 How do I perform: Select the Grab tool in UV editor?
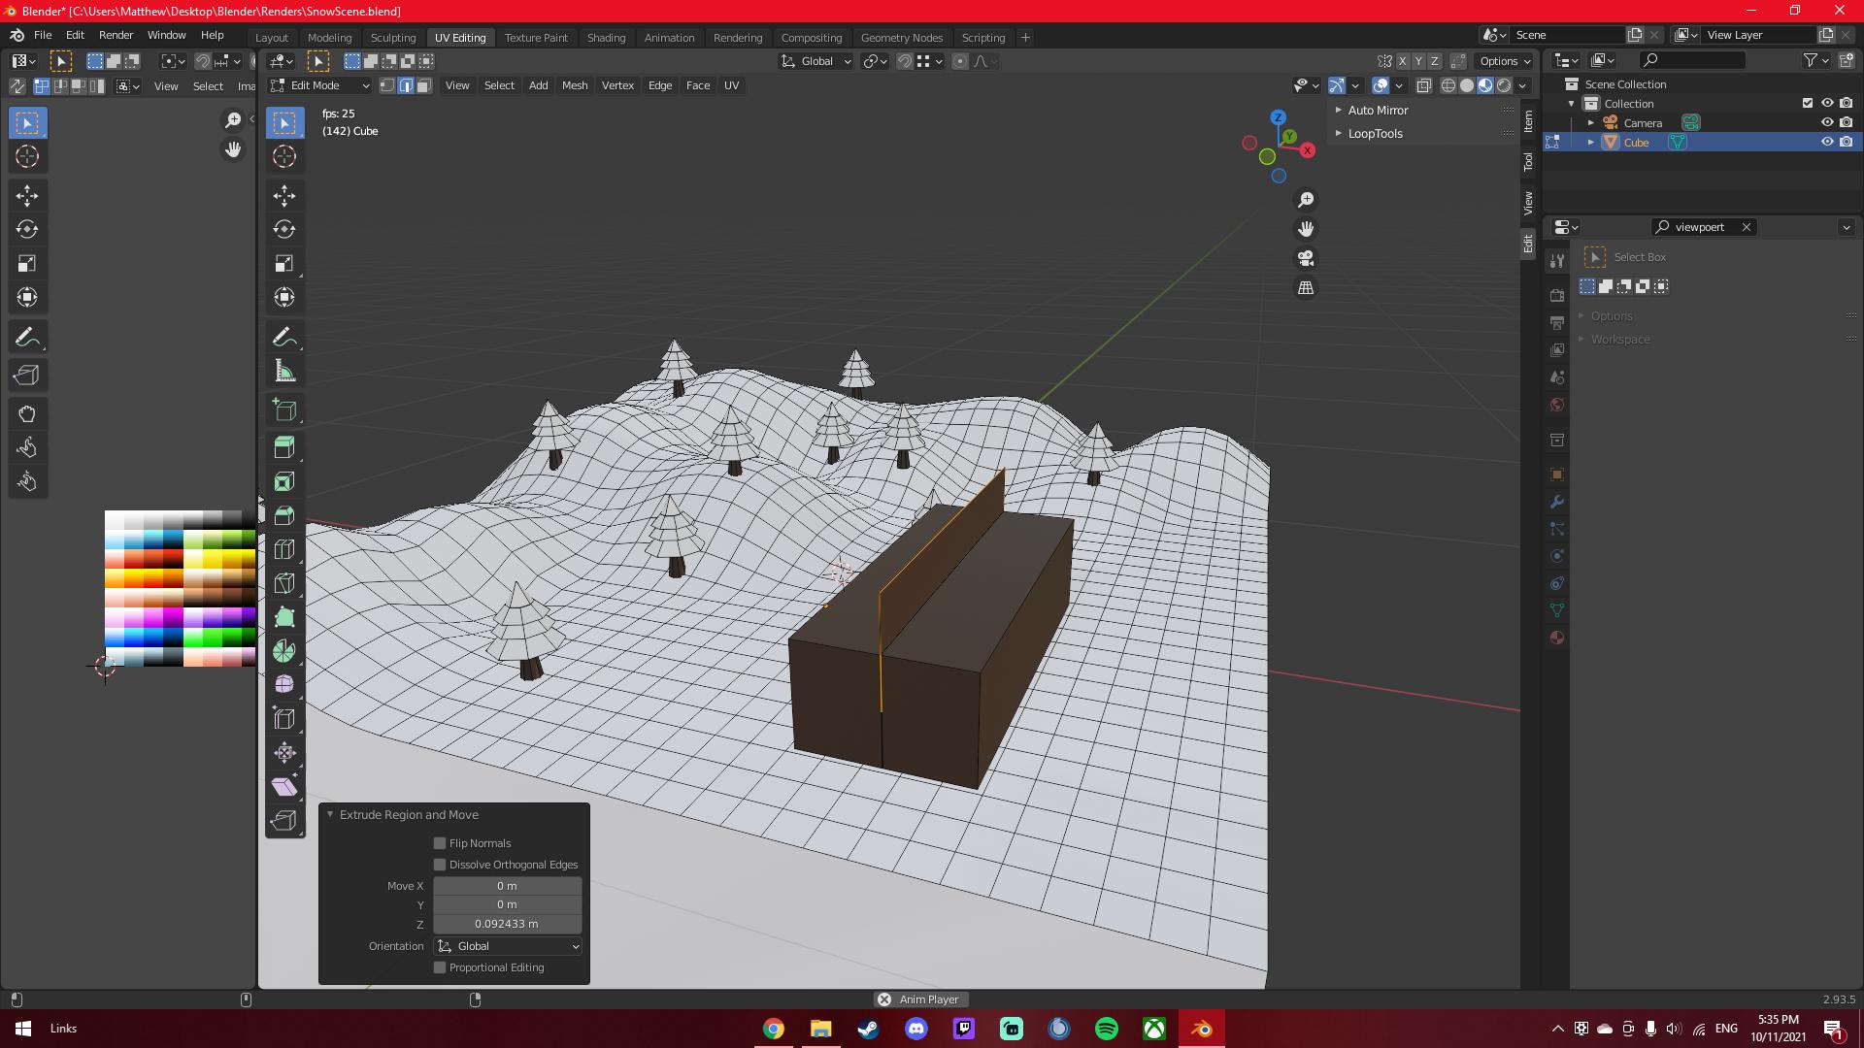click(27, 414)
